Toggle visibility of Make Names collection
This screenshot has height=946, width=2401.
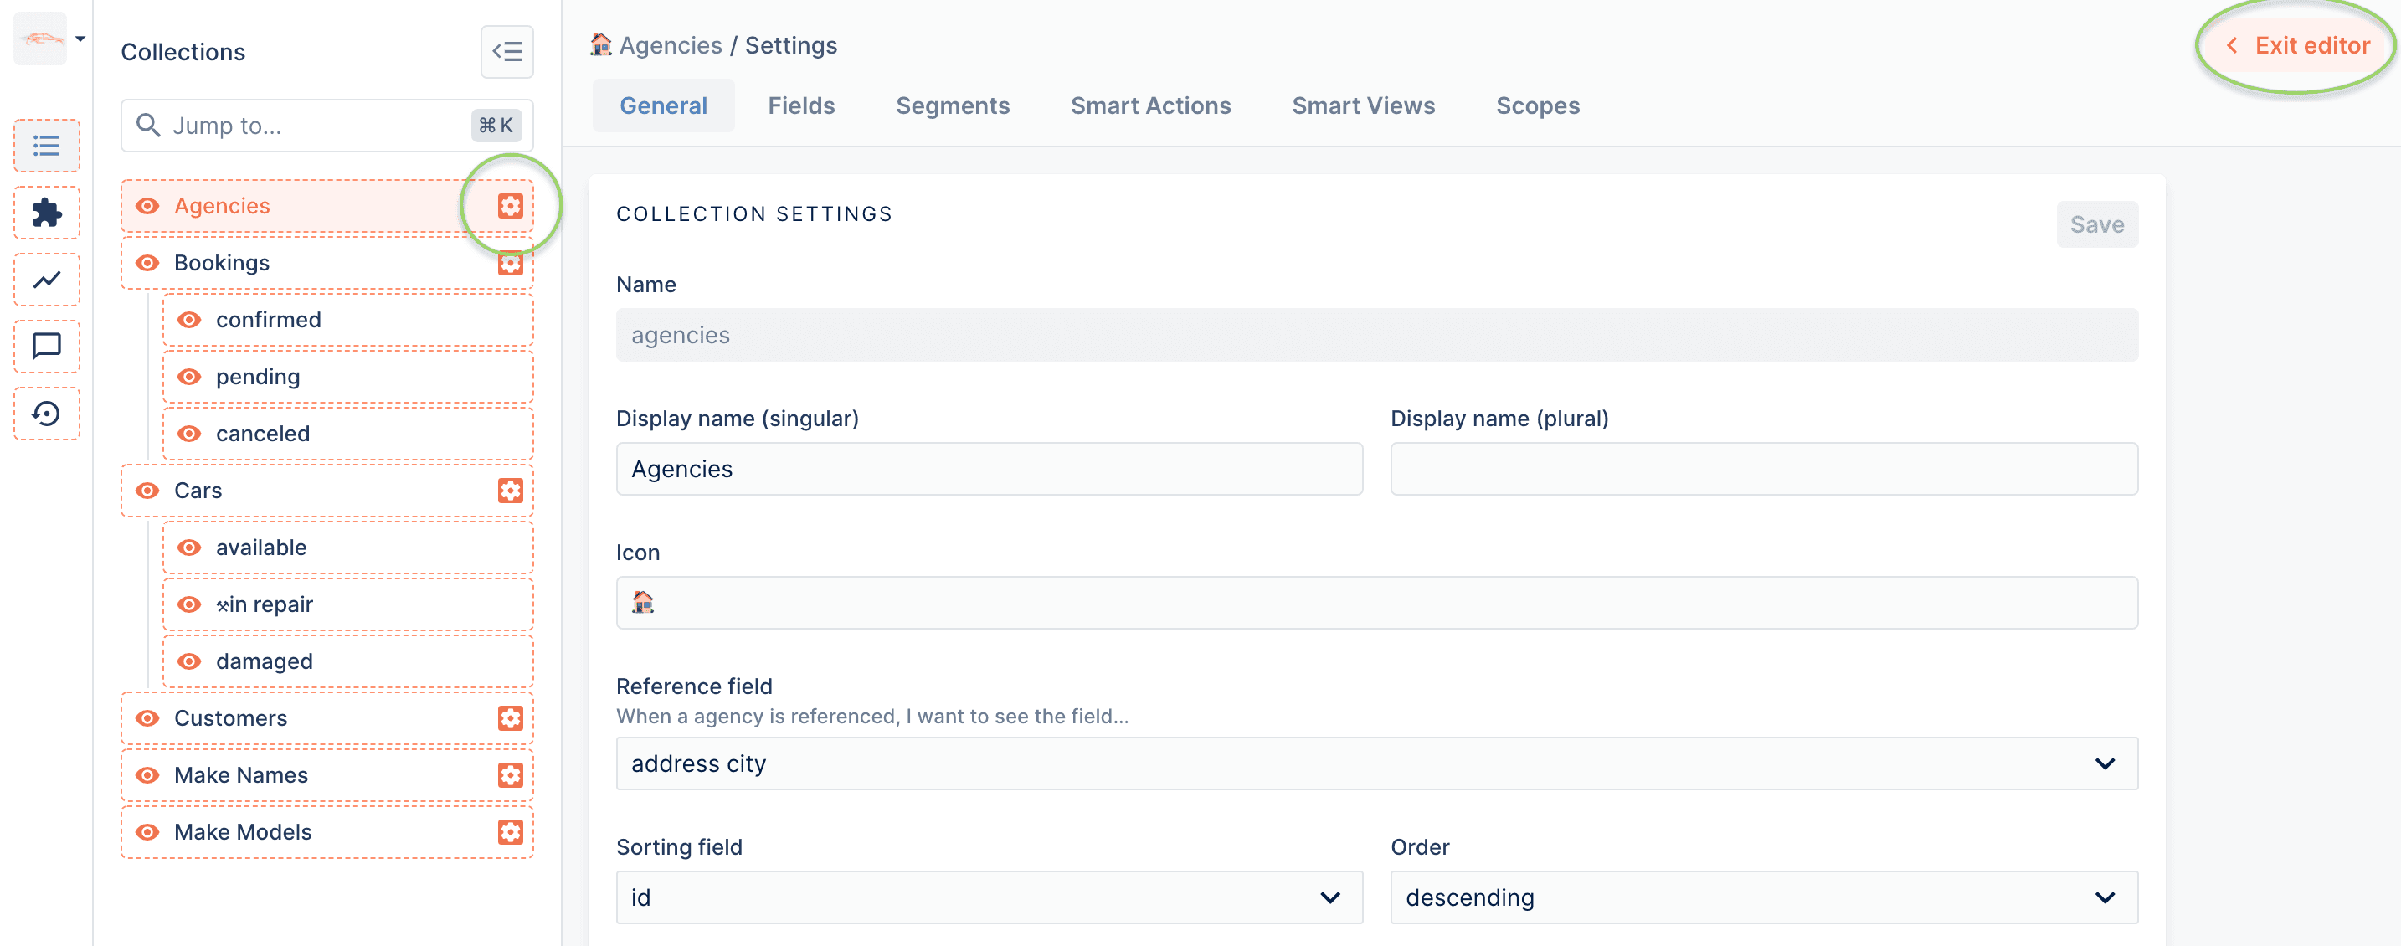pos(147,774)
